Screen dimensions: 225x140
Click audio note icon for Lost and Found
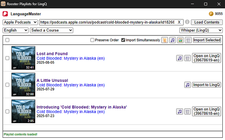[180, 58]
